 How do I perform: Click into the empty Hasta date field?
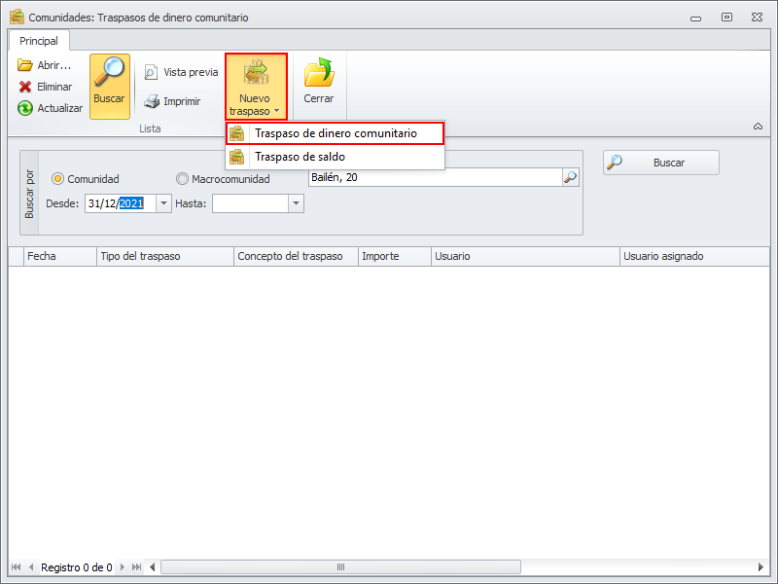251,203
